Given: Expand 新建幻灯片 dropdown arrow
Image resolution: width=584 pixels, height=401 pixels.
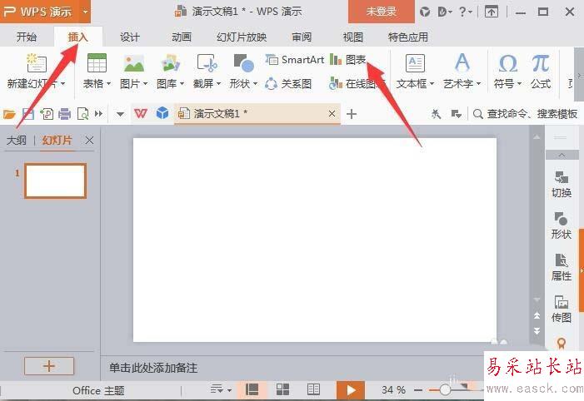Looking at the screenshot, I should coord(62,84).
